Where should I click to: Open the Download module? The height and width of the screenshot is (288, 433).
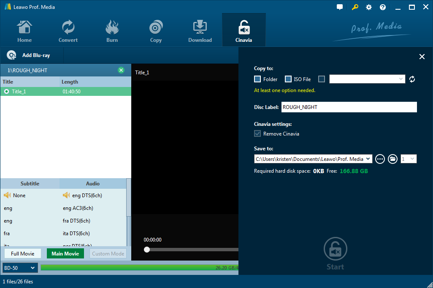click(x=200, y=31)
